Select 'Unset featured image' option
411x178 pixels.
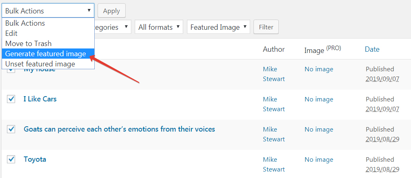tap(40, 64)
